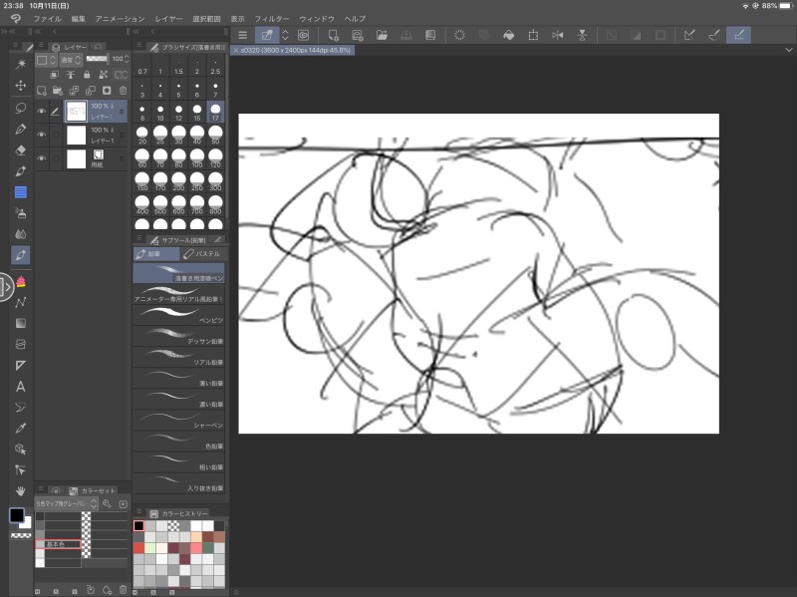
Task: Select the Move layer tool
Action: [20, 85]
